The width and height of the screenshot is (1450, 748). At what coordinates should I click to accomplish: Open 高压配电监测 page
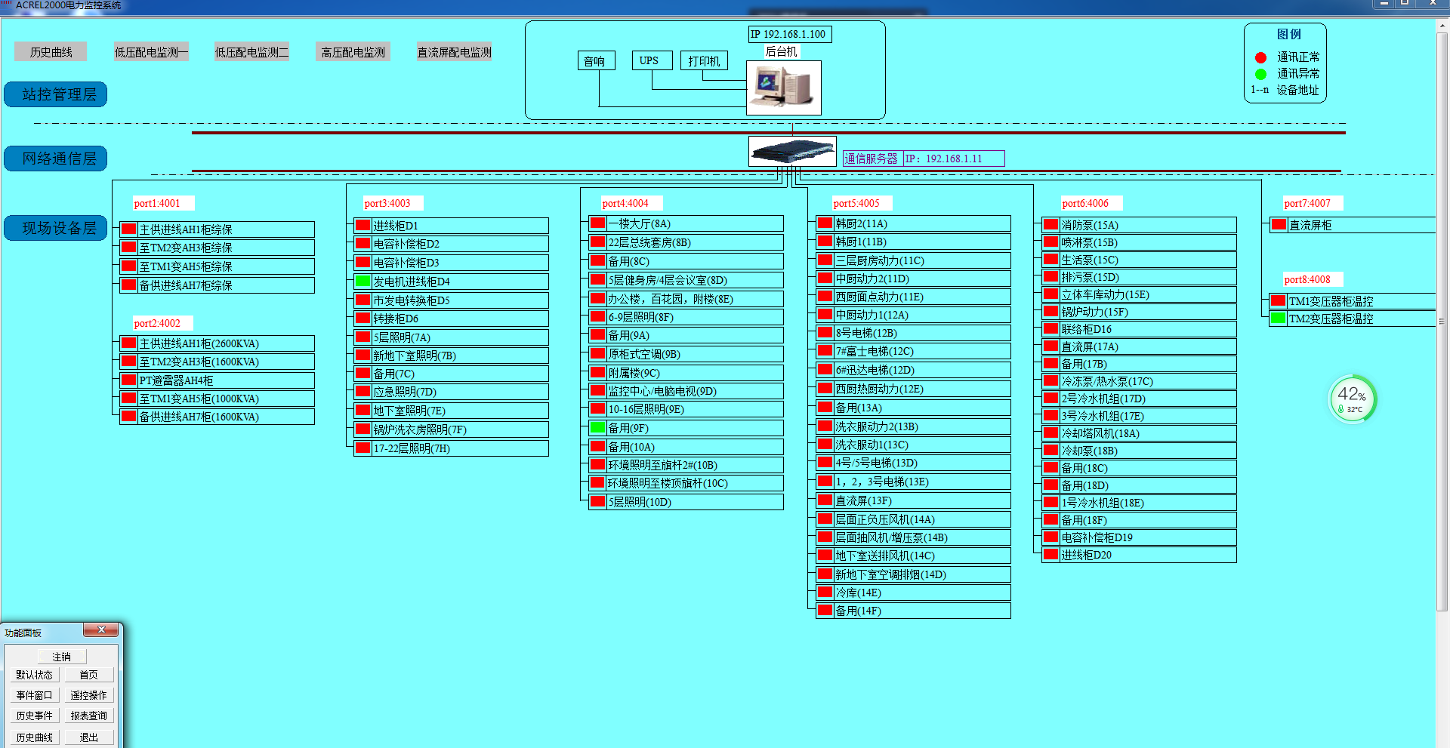click(353, 52)
